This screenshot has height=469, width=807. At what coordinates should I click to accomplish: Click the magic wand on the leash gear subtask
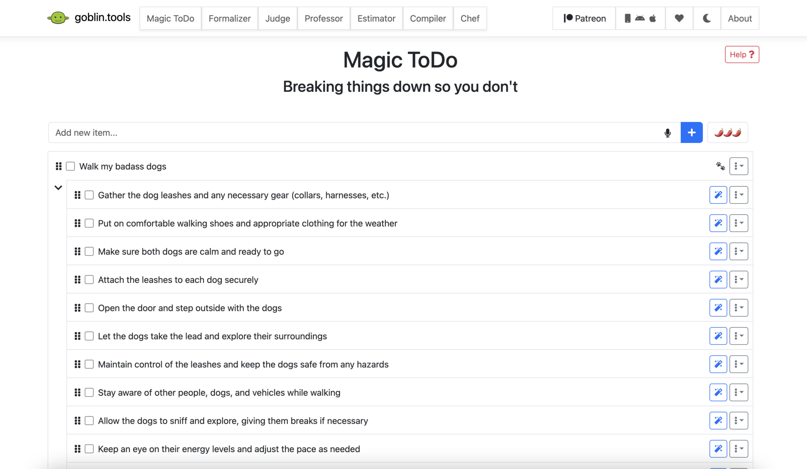(718, 195)
